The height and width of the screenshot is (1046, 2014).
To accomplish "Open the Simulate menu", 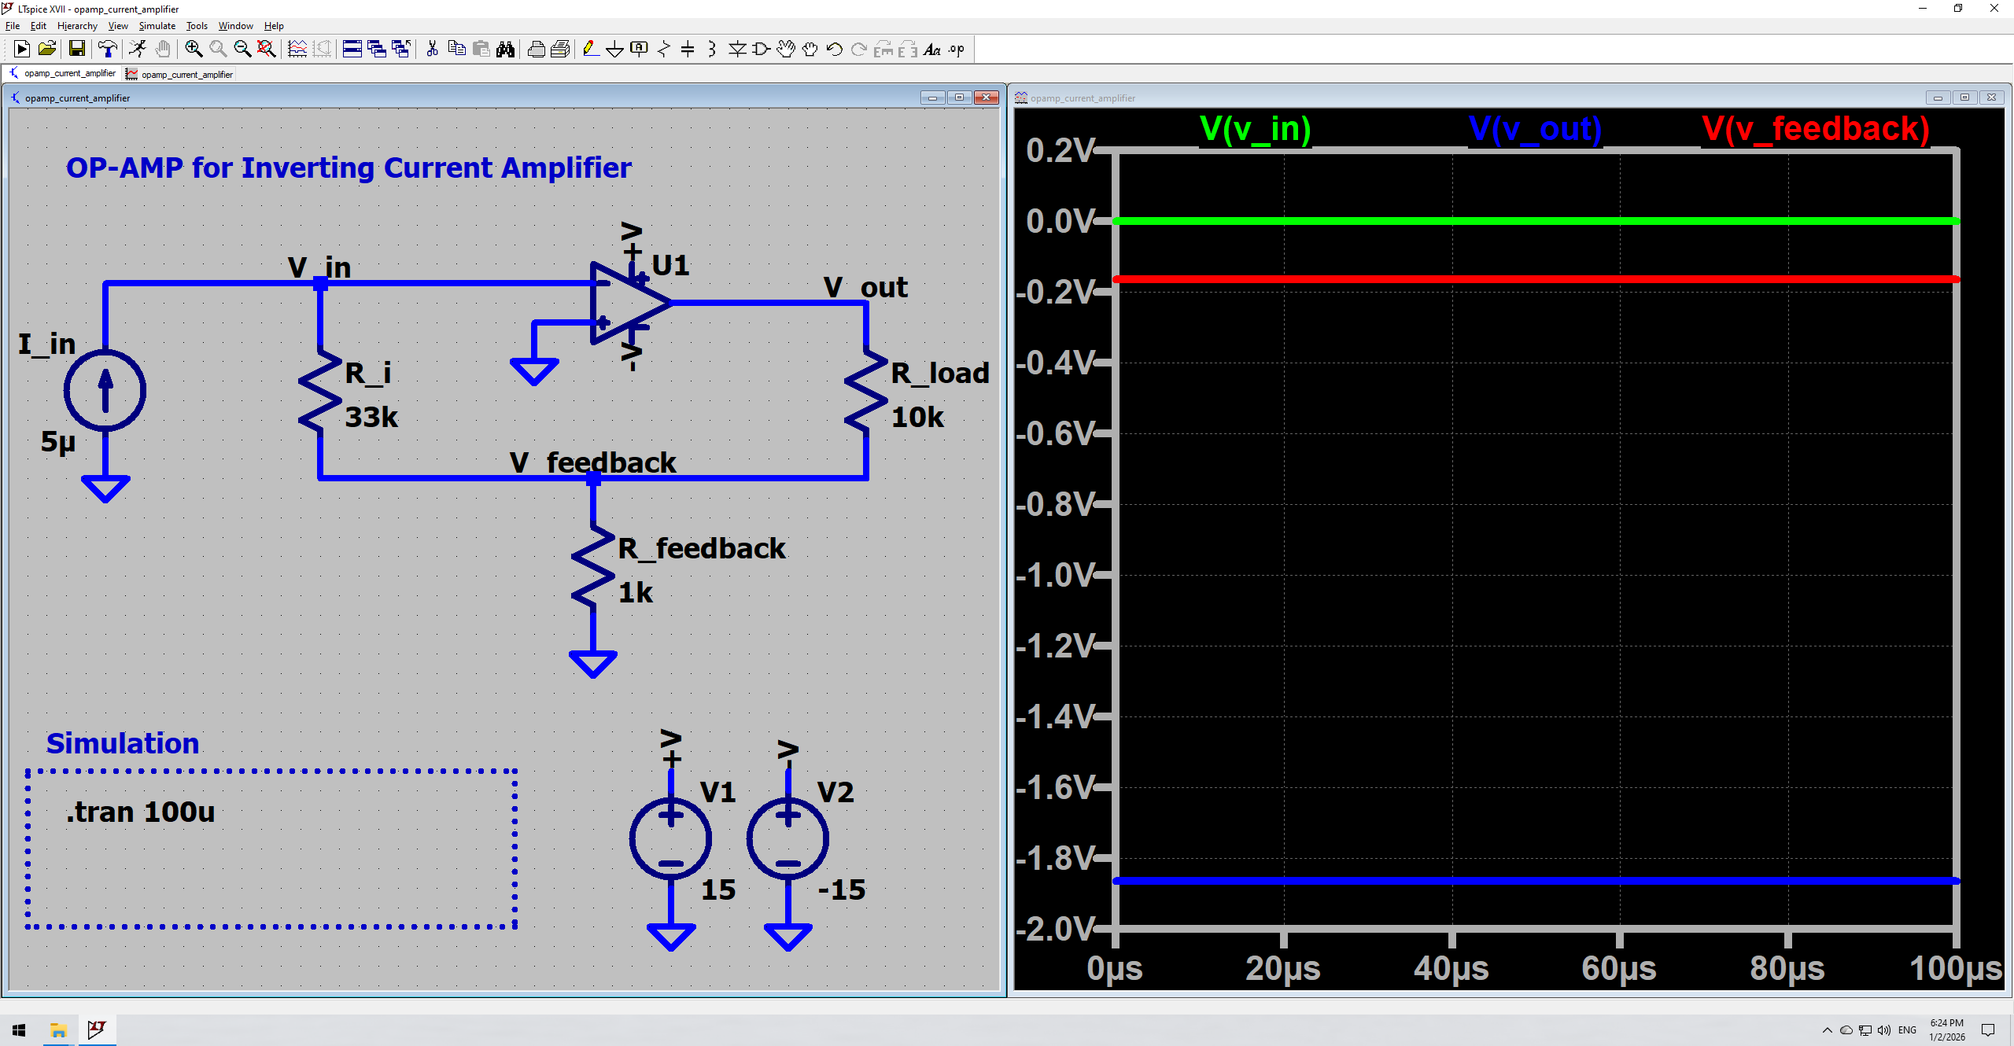I will click(157, 26).
